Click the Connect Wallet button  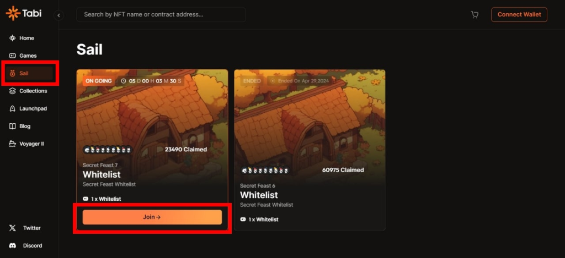click(519, 15)
